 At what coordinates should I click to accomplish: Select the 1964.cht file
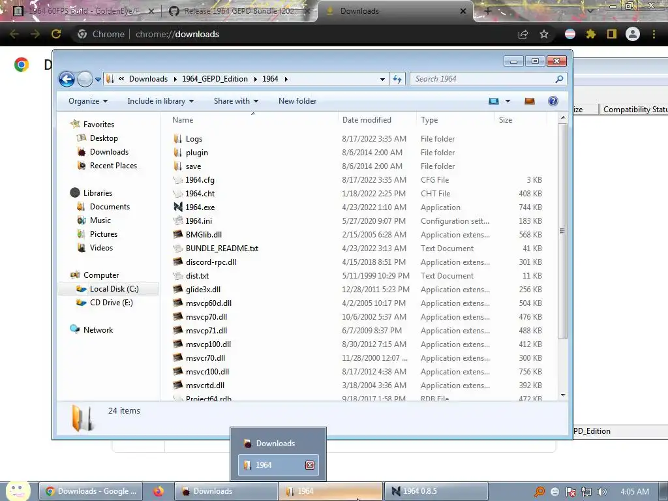(x=200, y=193)
